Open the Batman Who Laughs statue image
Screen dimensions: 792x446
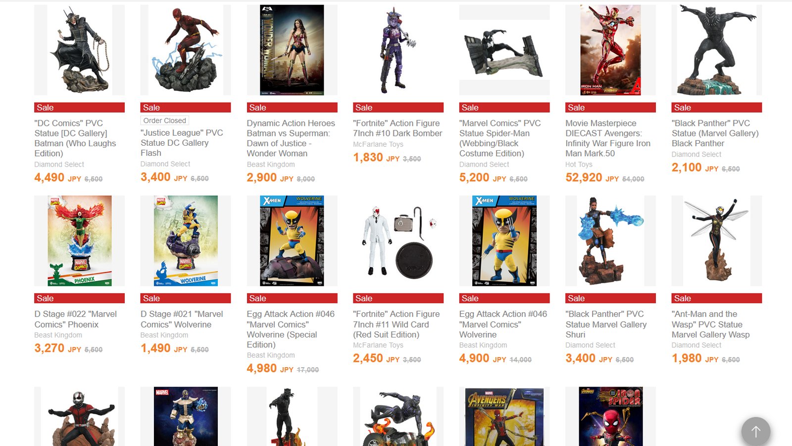[x=79, y=50]
